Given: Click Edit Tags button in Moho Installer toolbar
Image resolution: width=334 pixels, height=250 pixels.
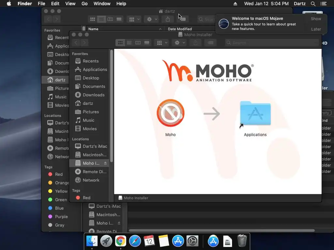Looking at the screenshot, I should click(210, 43).
